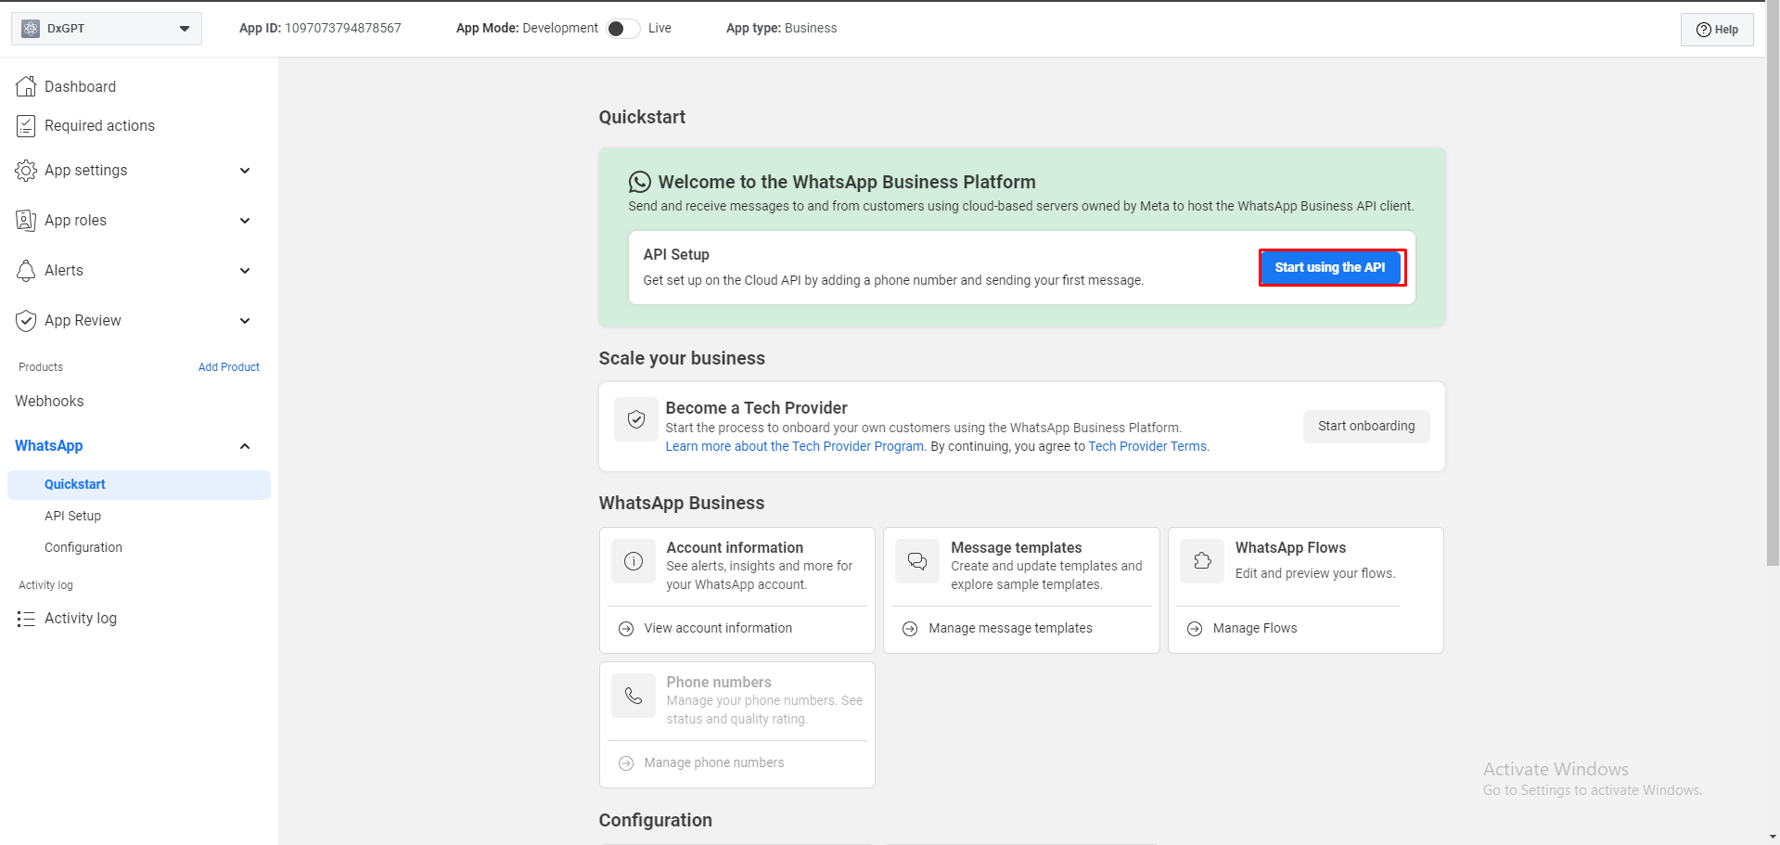Click the Tech Provider shield icon

(636, 420)
